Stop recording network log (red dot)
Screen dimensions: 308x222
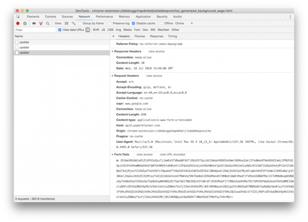(18, 23)
